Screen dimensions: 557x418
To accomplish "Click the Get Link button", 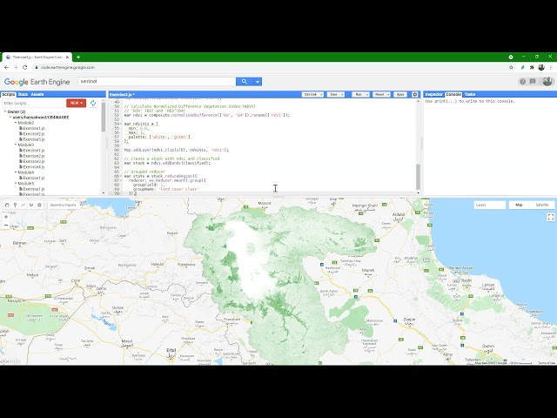I will point(311,95).
